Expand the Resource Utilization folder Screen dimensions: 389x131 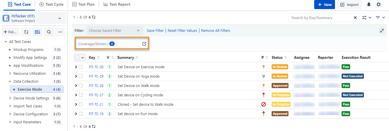point(10,73)
